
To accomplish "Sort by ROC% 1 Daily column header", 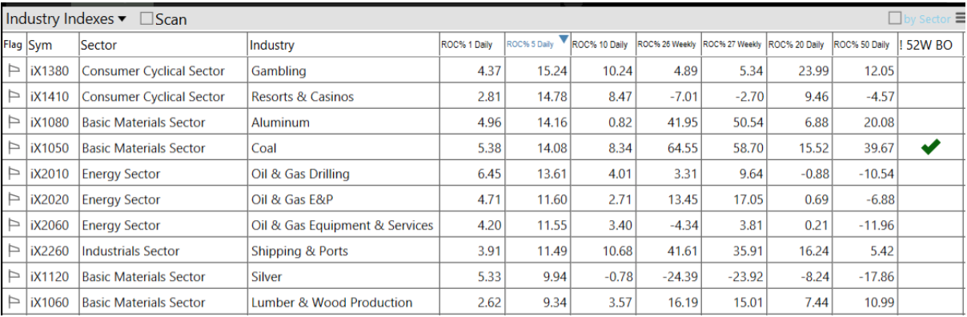I will tap(467, 45).
